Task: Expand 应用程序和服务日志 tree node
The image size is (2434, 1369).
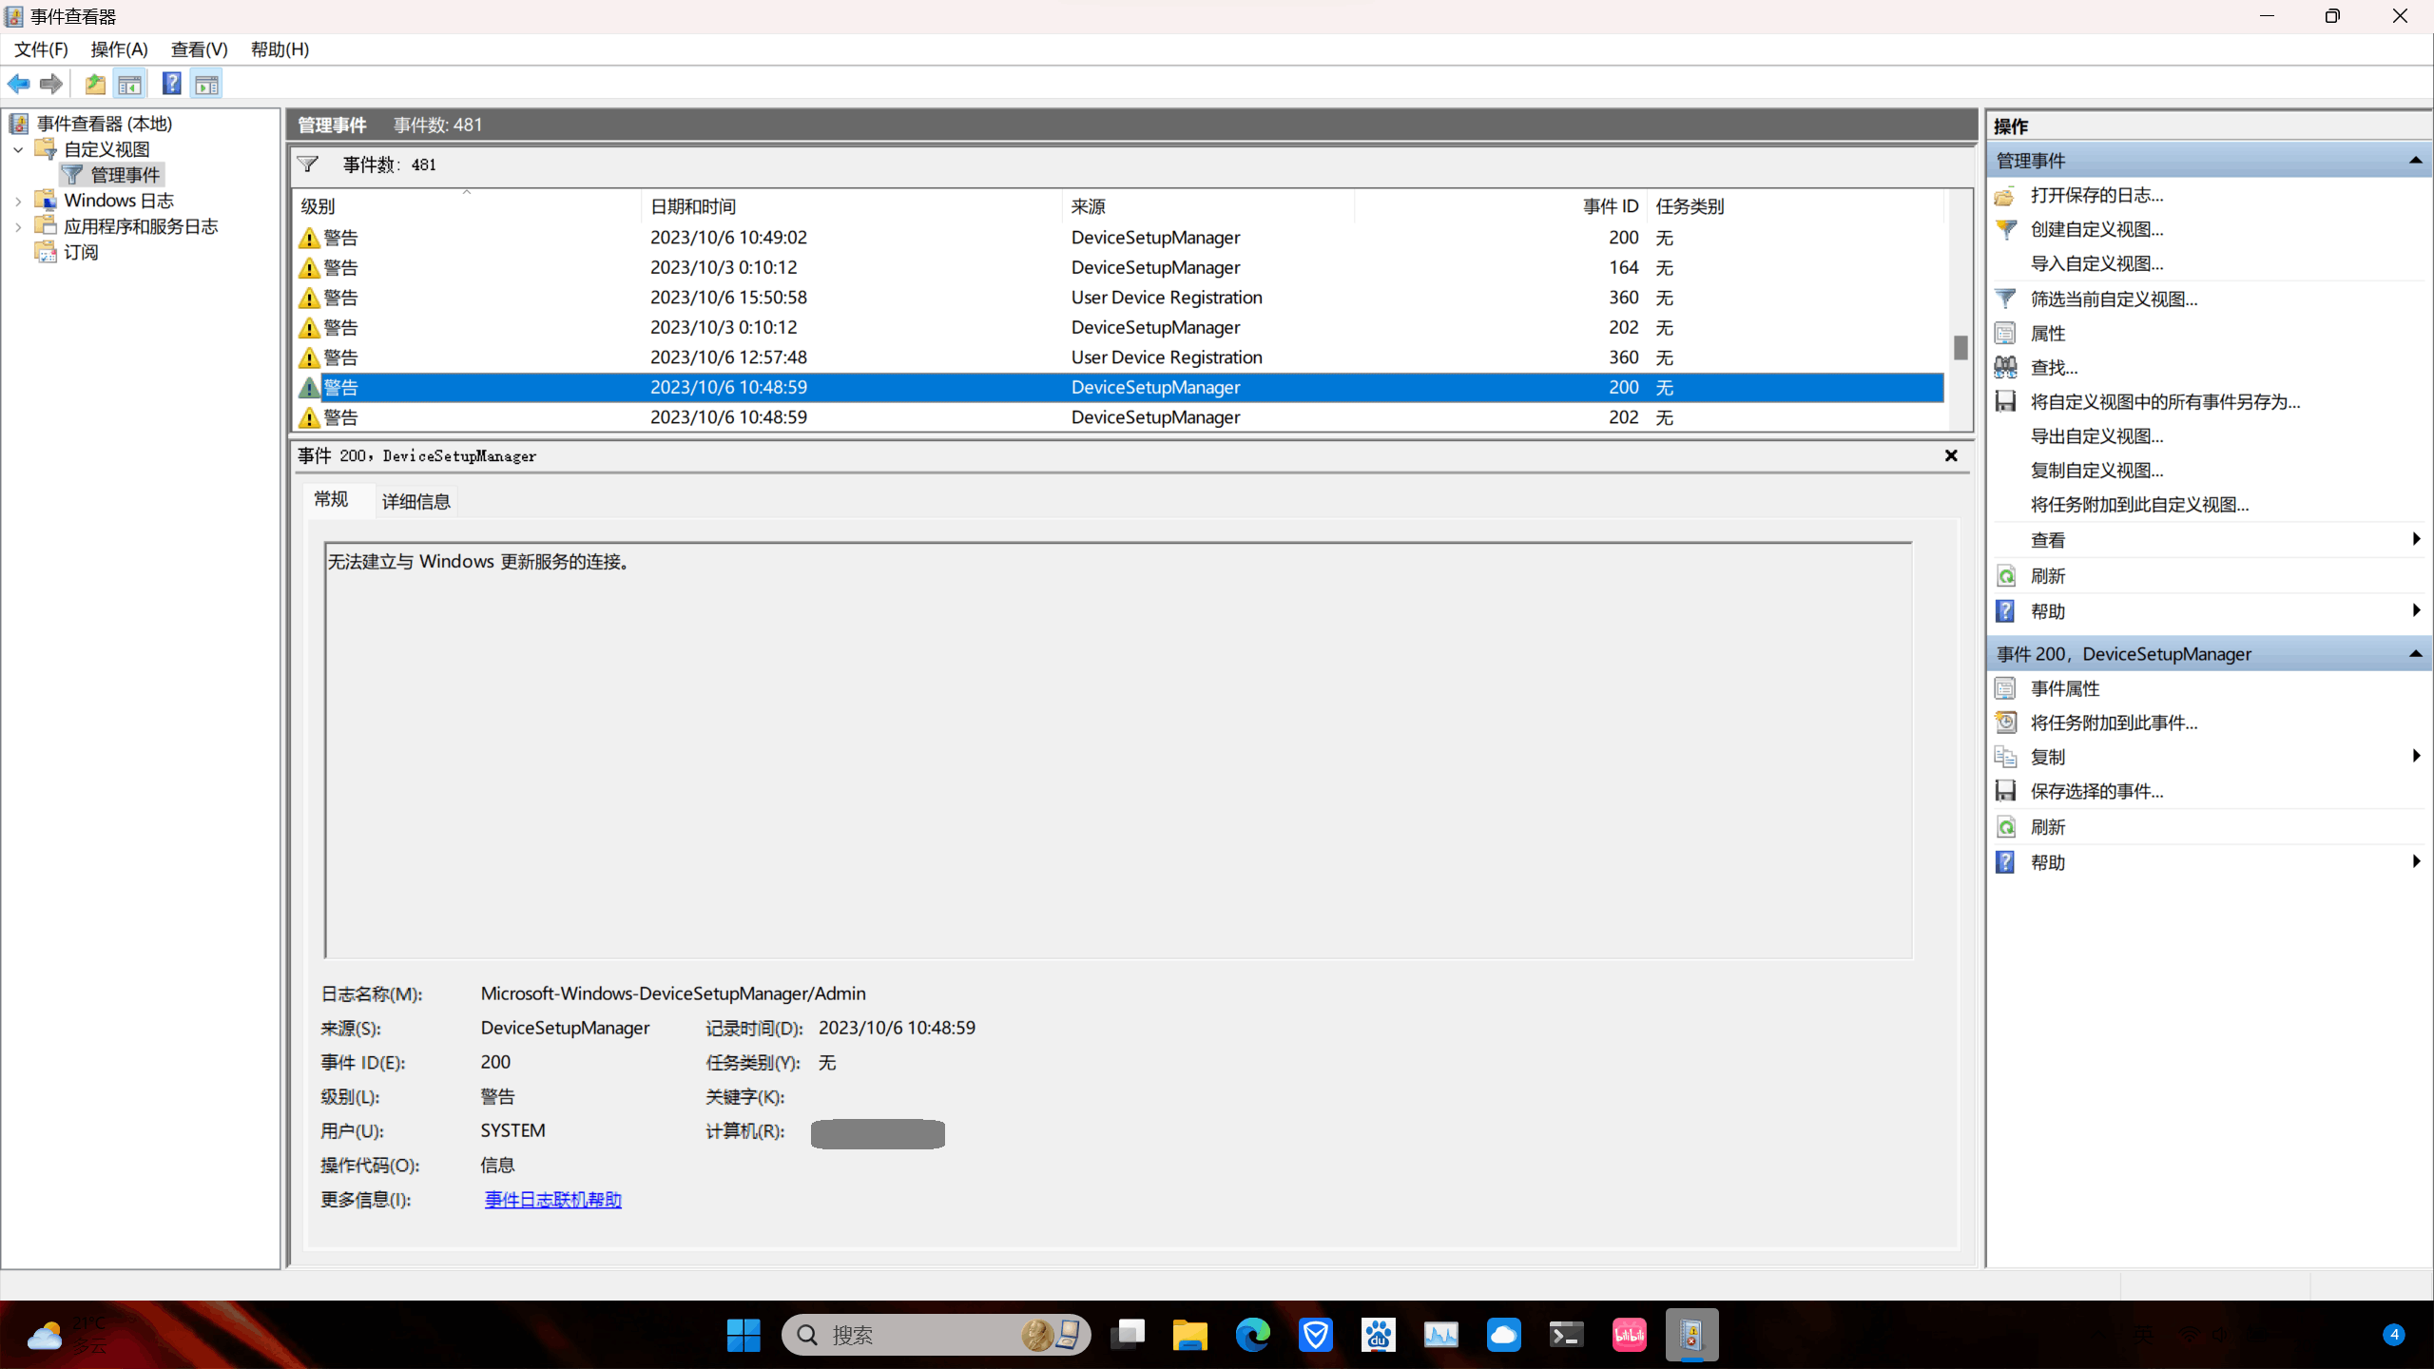Action: pos(18,226)
